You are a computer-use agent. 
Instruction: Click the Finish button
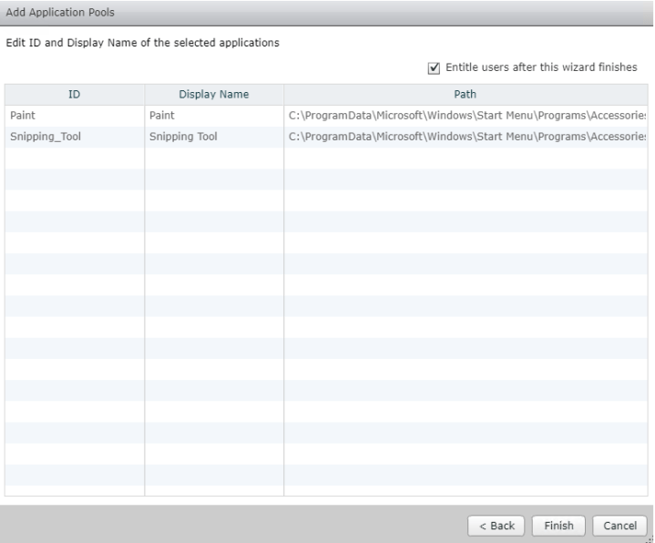point(558,526)
